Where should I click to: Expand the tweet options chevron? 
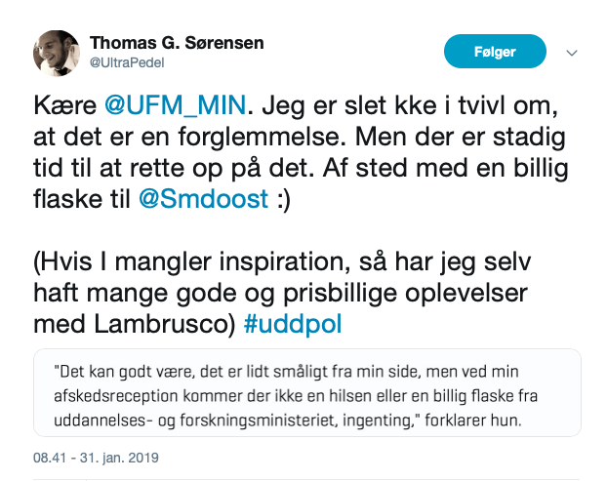click(x=573, y=53)
